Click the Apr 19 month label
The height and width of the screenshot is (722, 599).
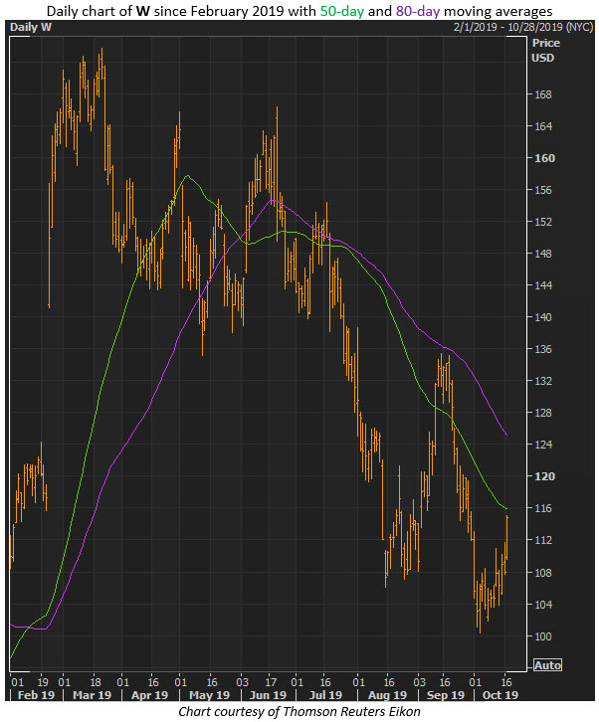tap(149, 695)
